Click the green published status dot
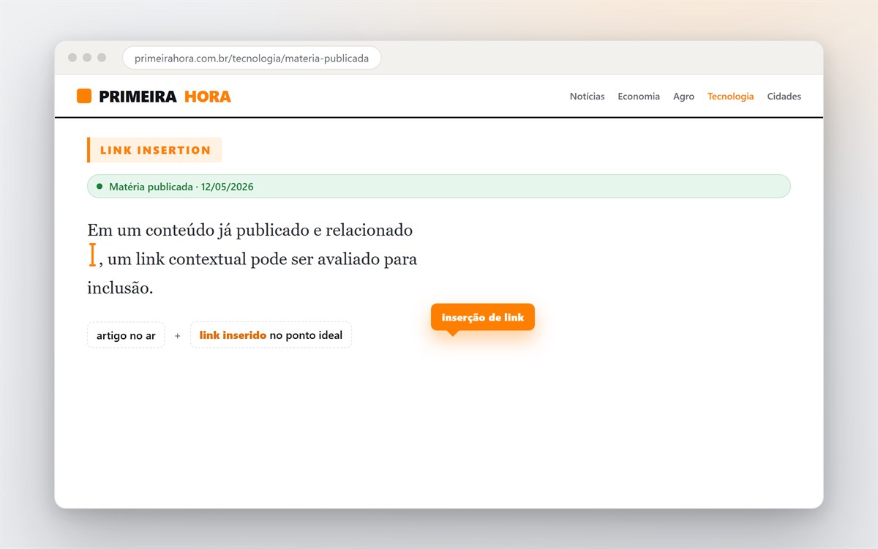Viewport: 878px width, 549px height. point(100,187)
